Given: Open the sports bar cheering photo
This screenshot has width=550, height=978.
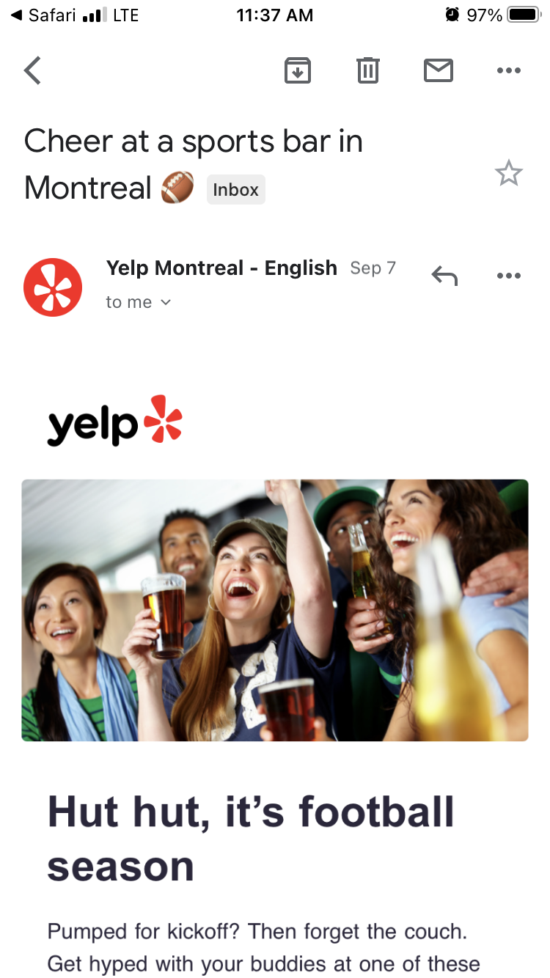Looking at the screenshot, I should click(275, 610).
